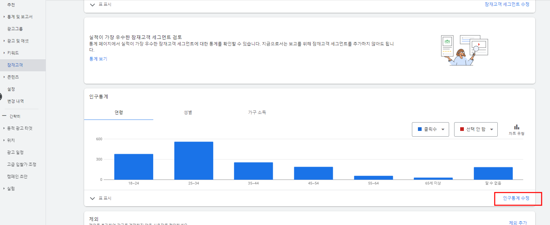
Task: Click the blue swatch in 클릭수 dropdown
Action: tap(420, 129)
